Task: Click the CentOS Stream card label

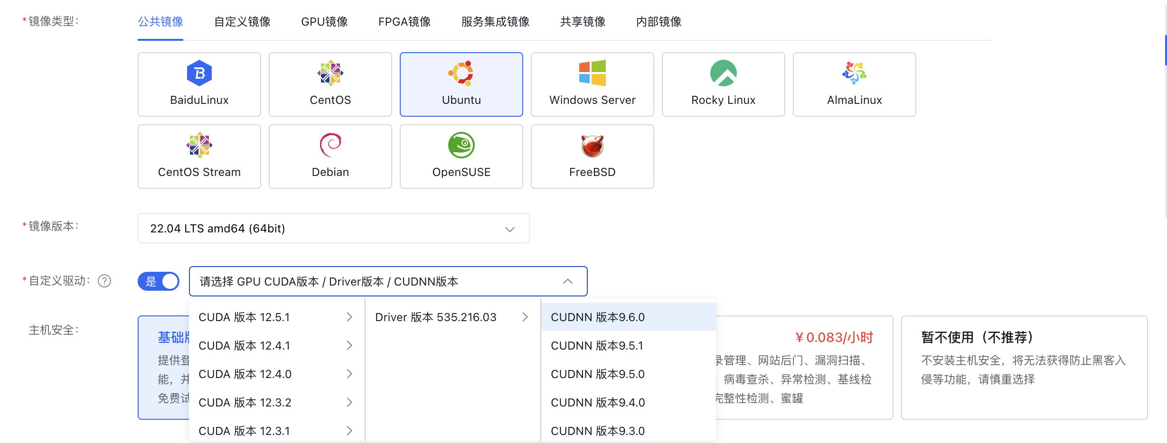Action: (x=199, y=172)
